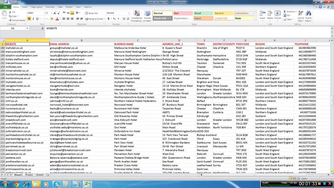Open Format as Table menu
Screen dimensions: 334x188
[147, 16]
